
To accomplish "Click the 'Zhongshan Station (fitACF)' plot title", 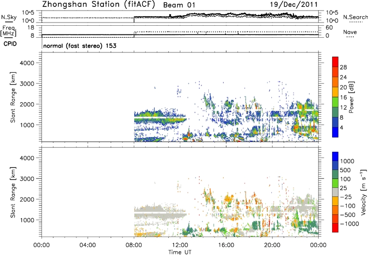I will [98, 4].
